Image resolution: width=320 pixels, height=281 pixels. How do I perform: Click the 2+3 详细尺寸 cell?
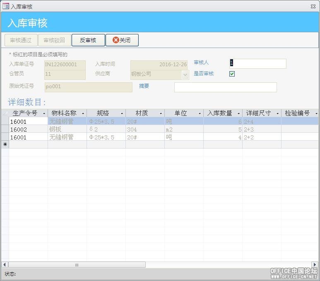262,129
